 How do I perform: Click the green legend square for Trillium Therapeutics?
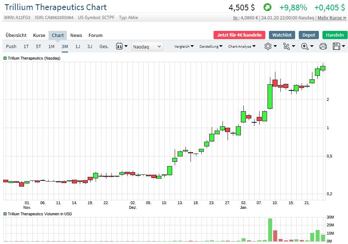point(5,58)
